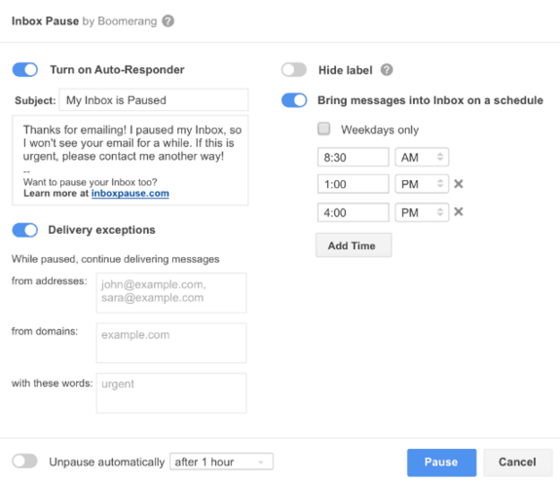Turn off scheduled message delivery toggle
This screenshot has height=483, width=560.
294,100
